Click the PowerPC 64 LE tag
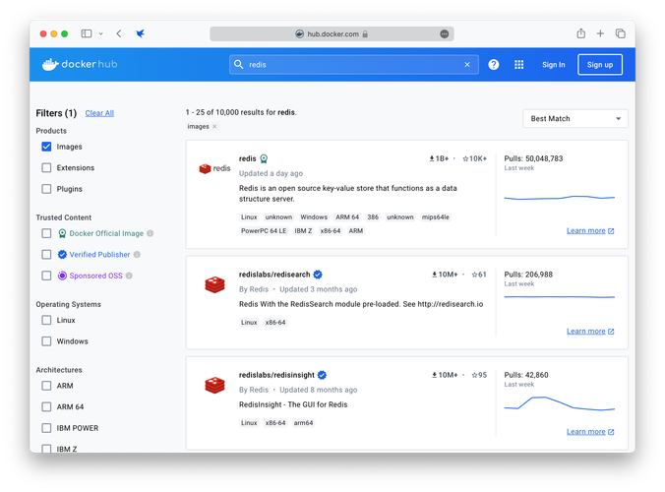Image resolution: width=665 pixels, height=492 pixels. coord(264,230)
